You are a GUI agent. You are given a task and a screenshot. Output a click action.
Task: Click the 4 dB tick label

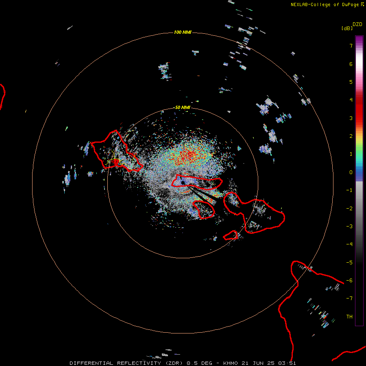click(351, 100)
